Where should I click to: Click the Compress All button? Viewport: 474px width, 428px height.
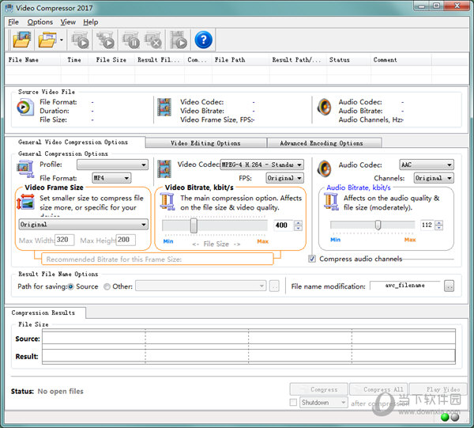coord(378,389)
